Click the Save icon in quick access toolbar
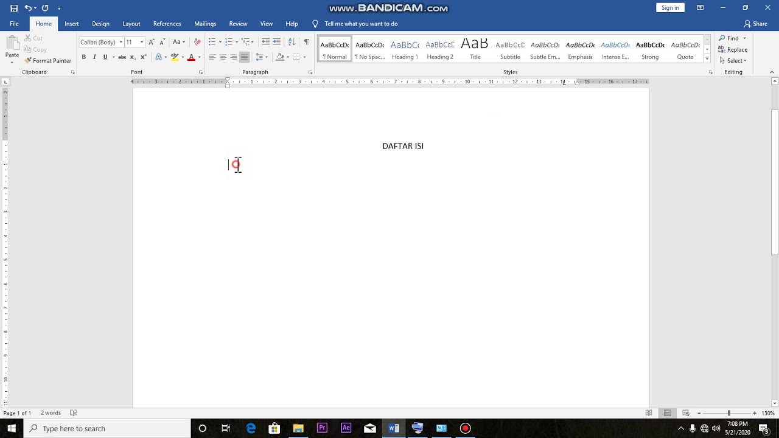Screen dimensions: 779x438 (x=14, y=8)
